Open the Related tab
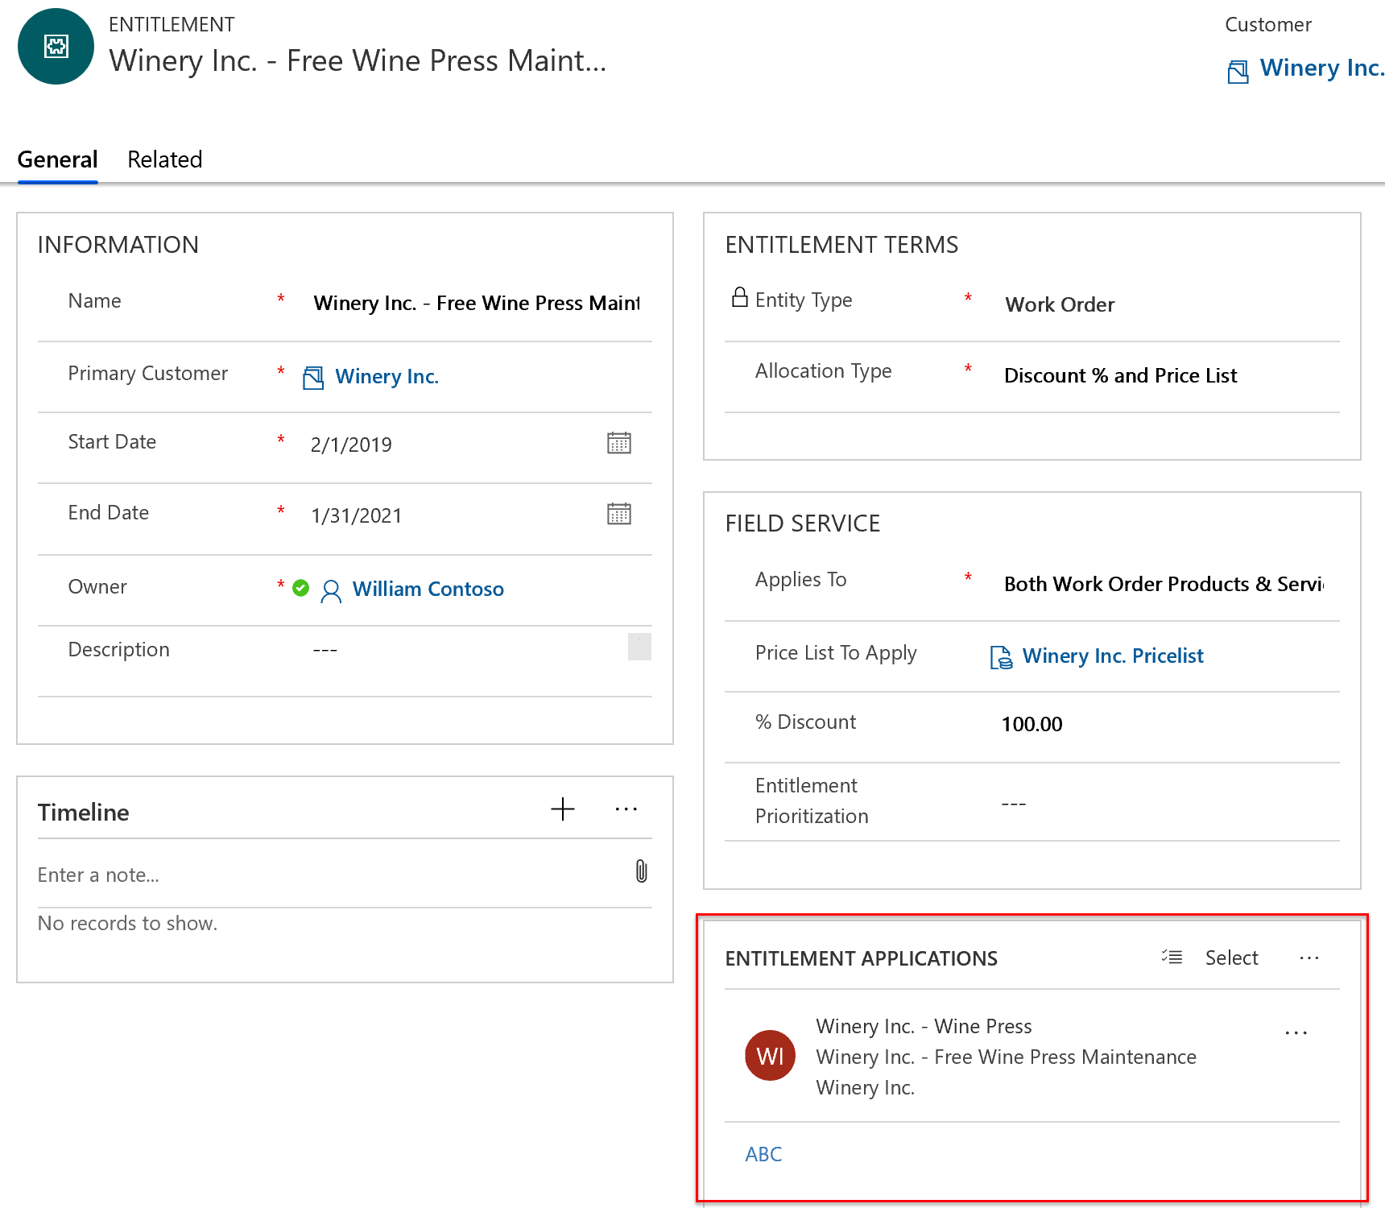 (165, 159)
